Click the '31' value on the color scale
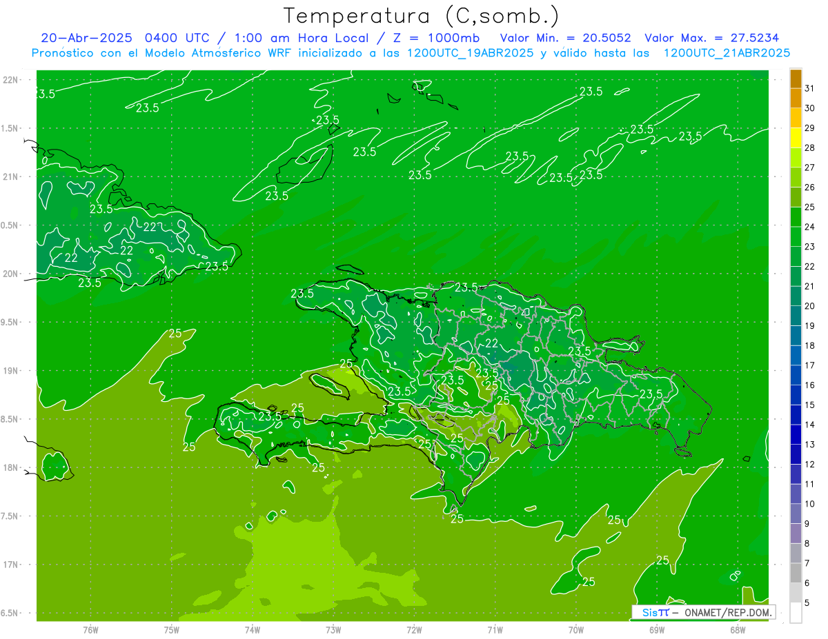This screenshot has width=828, height=639. point(810,88)
